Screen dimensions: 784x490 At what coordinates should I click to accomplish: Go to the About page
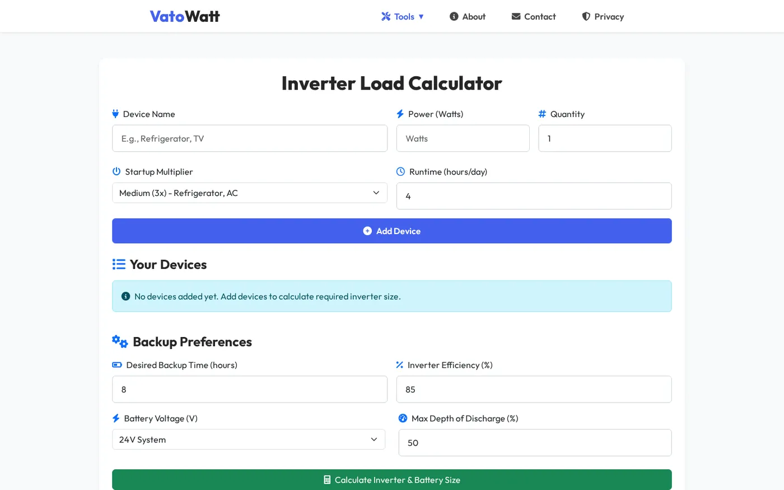(x=467, y=16)
